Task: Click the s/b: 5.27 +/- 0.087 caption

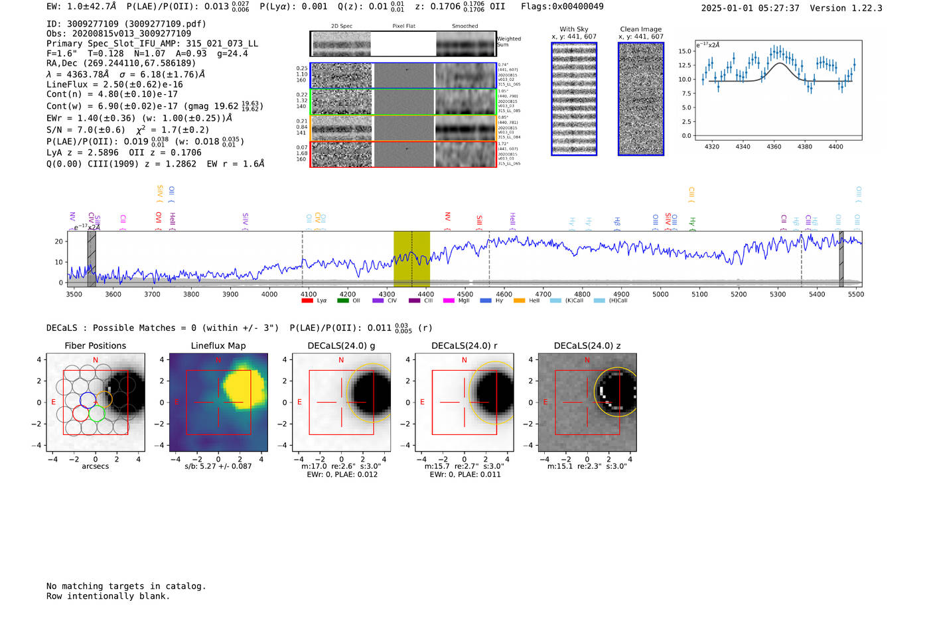Action: click(x=218, y=466)
